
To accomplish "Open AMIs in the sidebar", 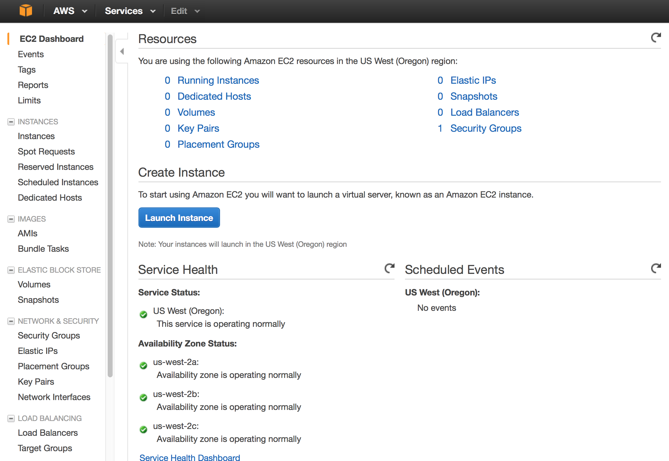I will click(28, 233).
